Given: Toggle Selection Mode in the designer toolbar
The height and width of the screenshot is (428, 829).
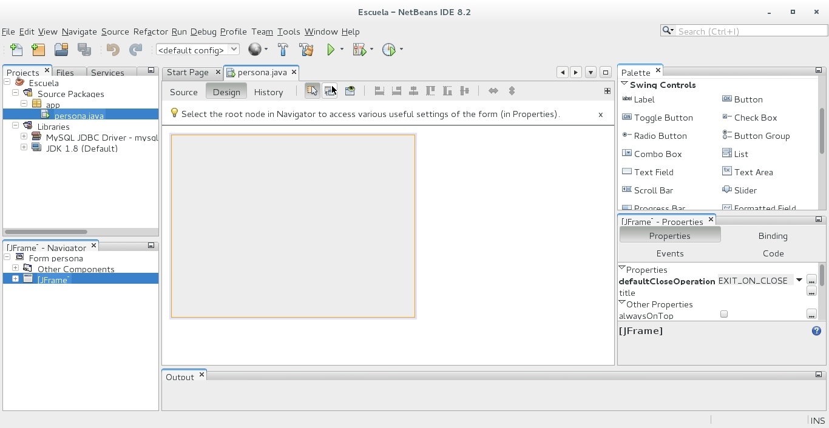Looking at the screenshot, I should [312, 91].
